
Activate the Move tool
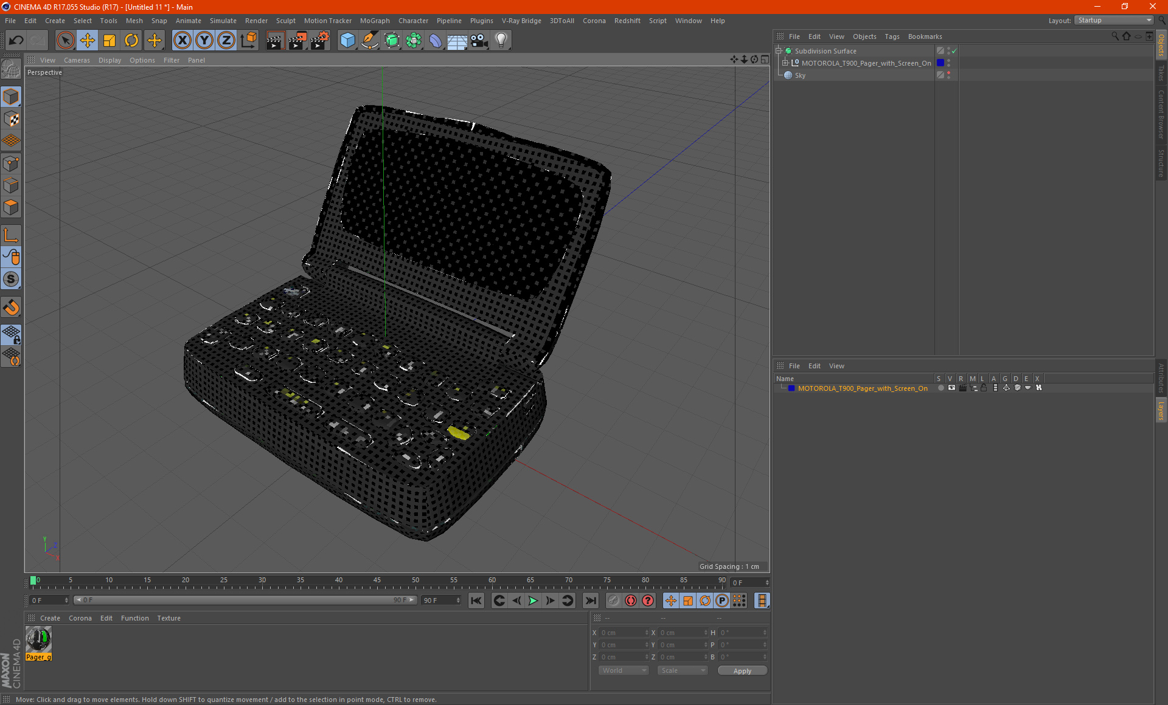(x=88, y=40)
